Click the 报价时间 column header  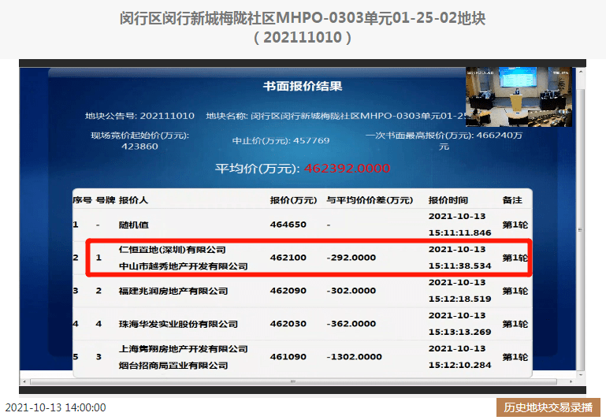tap(448, 200)
